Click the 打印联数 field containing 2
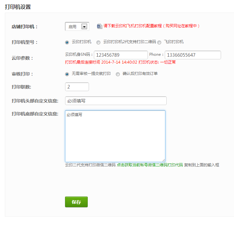The width and height of the screenshot is (234, 225). (x=77, y=87)
